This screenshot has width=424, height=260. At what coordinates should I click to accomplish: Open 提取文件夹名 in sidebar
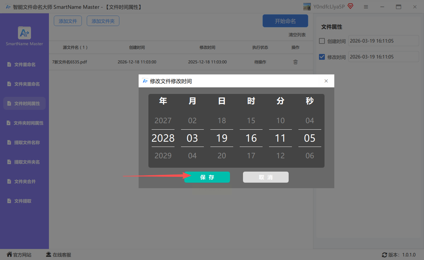pos(24,162)
